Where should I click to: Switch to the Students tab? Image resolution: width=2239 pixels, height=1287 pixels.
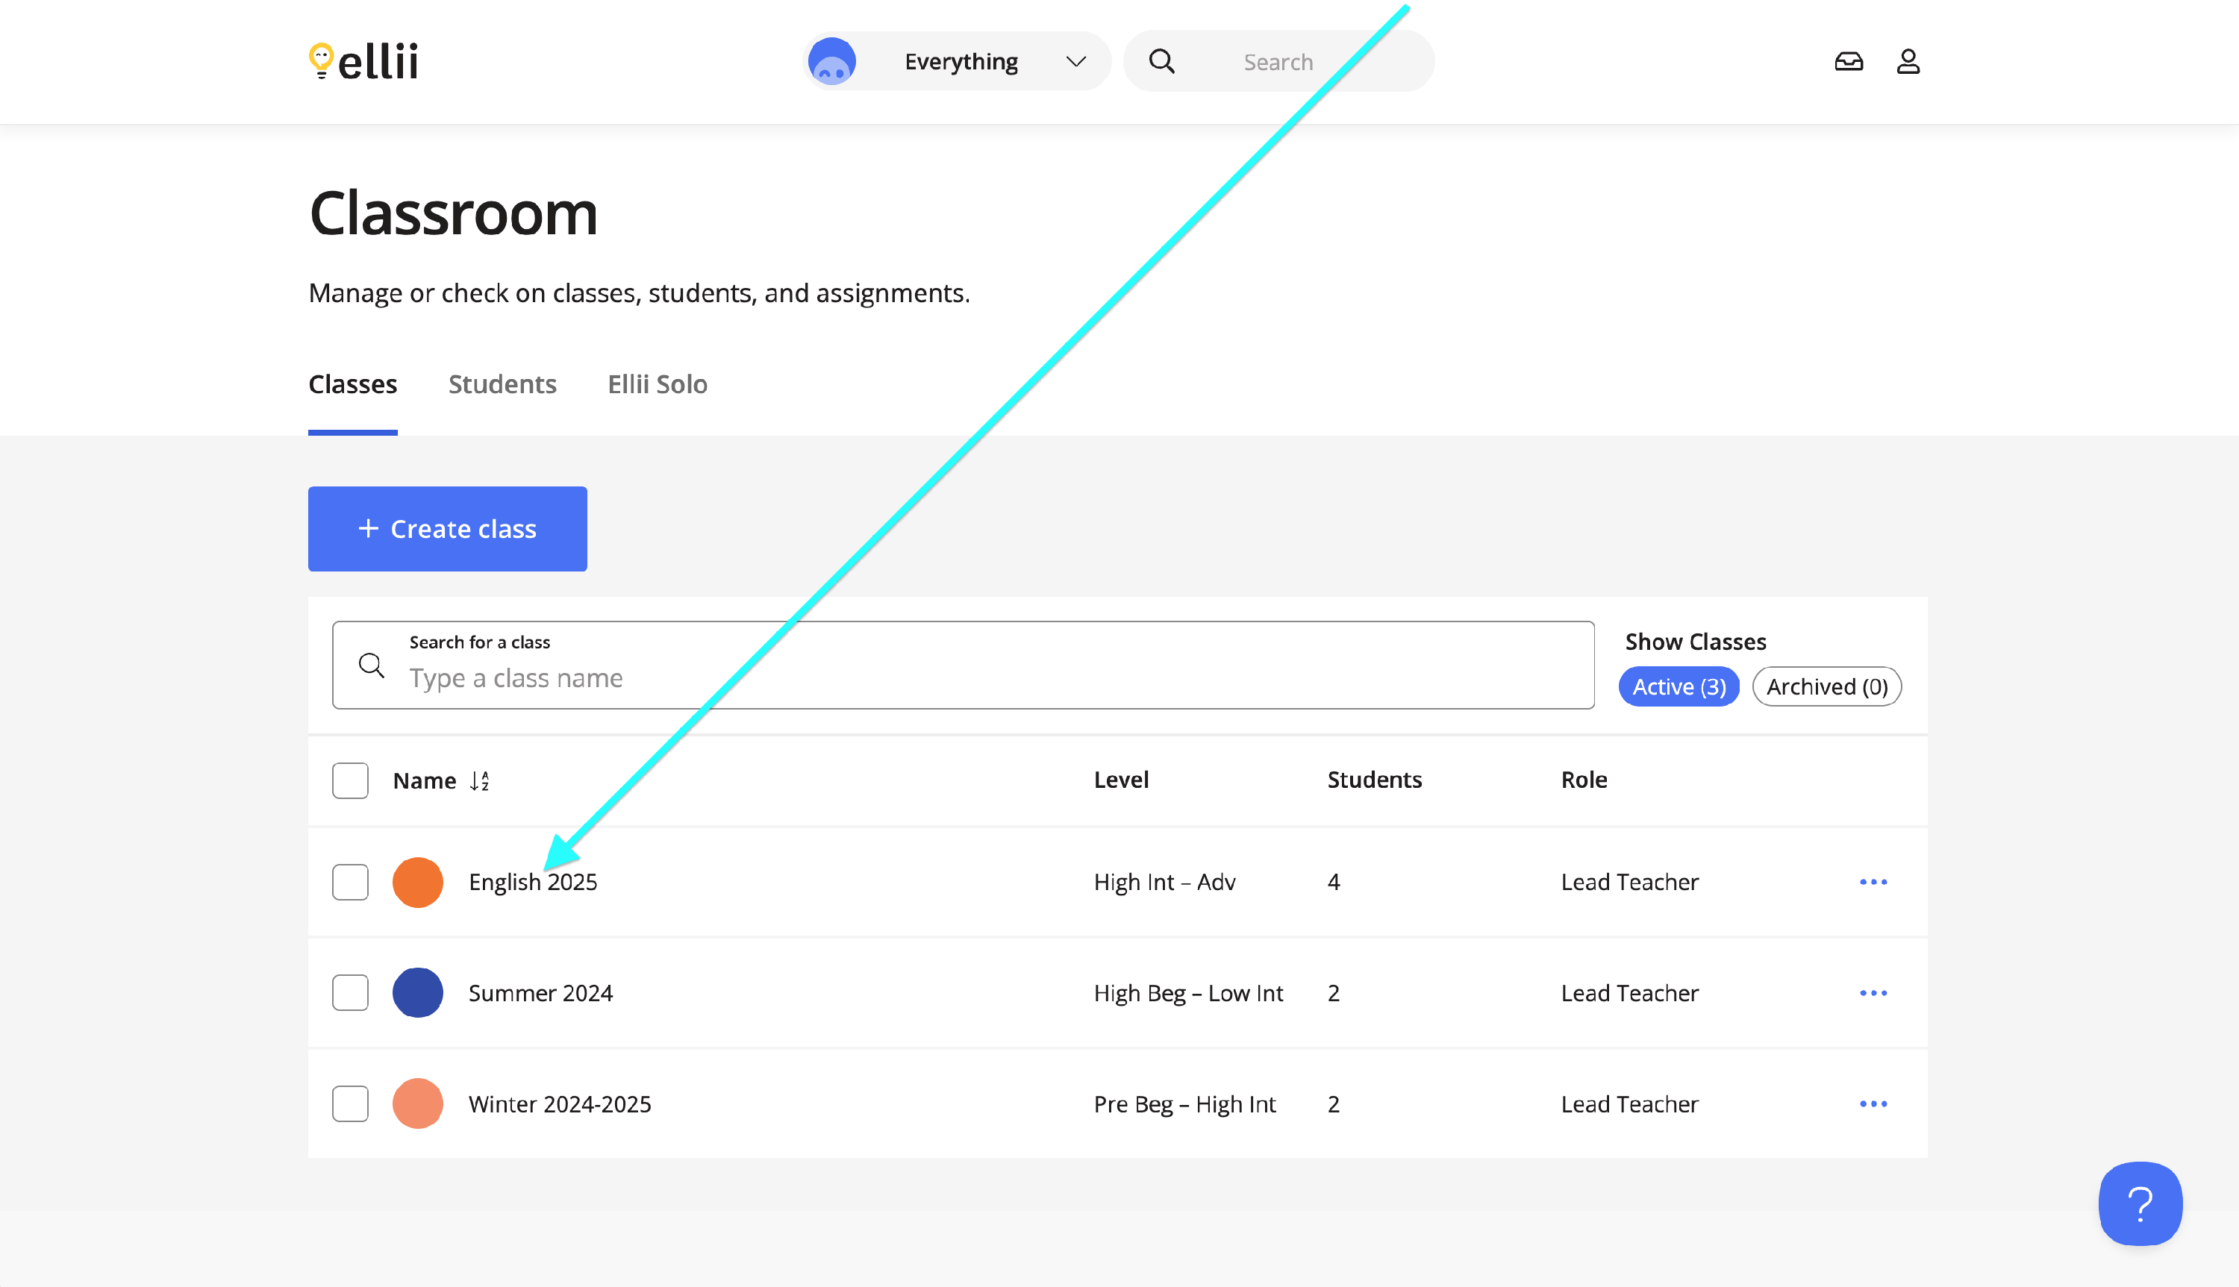[502, 384]
